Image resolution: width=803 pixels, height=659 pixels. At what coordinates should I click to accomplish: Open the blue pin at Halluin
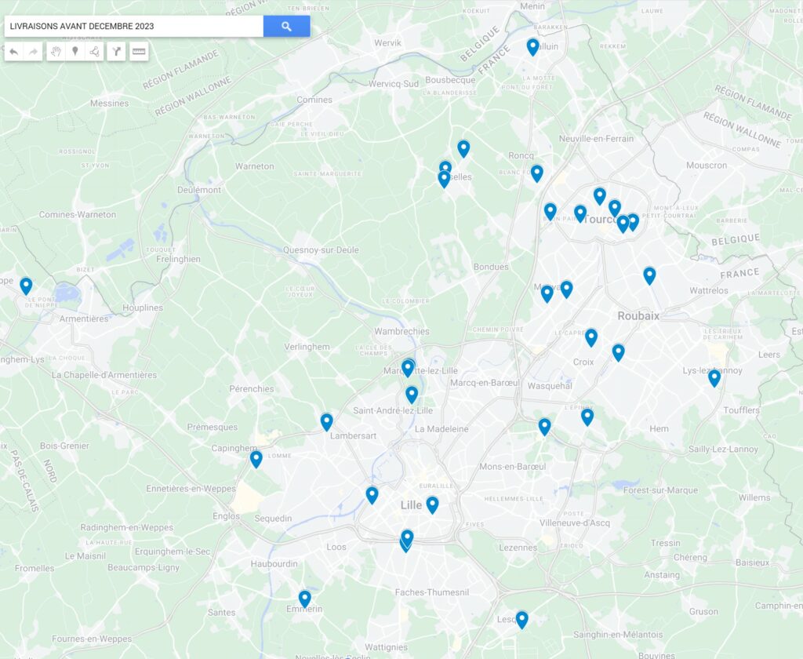(532, 46)
